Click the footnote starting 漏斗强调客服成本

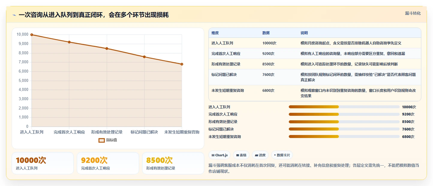[x=314, y=168]
